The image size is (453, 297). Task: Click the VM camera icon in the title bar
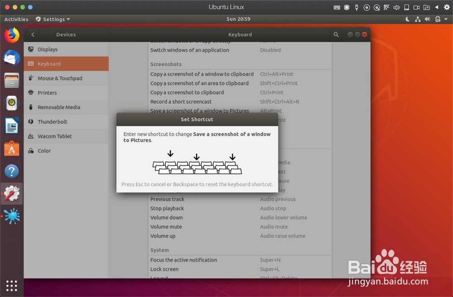[417, 8]
